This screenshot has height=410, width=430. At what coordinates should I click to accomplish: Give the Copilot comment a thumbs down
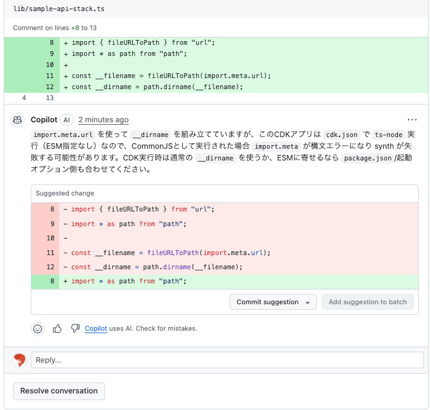[75, 329]
